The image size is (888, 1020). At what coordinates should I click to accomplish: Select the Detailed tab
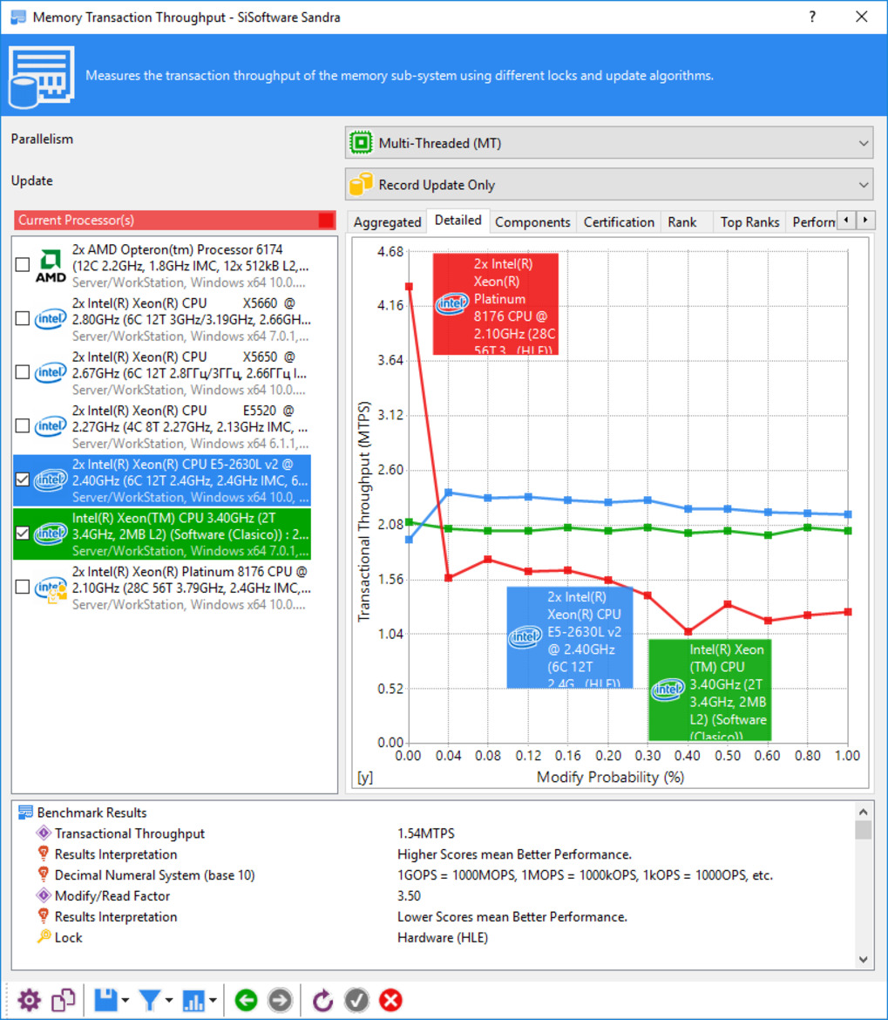458,220
